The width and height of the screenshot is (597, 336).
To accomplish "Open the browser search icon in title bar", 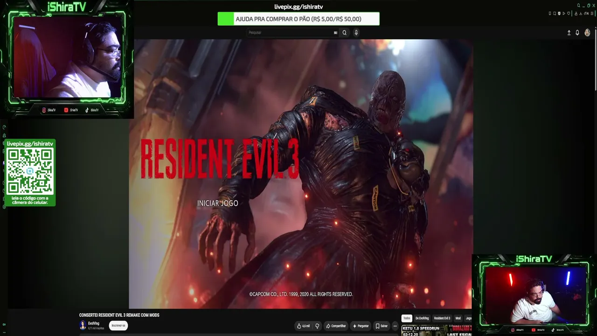I will (579, 6).
